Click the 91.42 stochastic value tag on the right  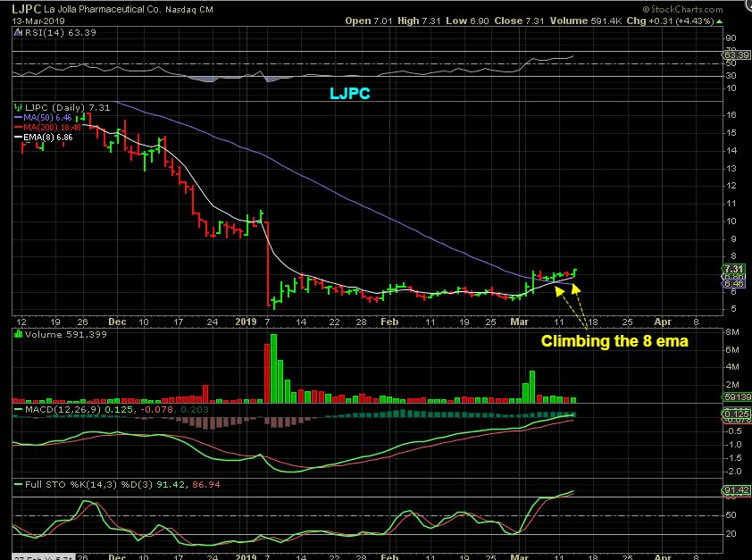[736, 490]
